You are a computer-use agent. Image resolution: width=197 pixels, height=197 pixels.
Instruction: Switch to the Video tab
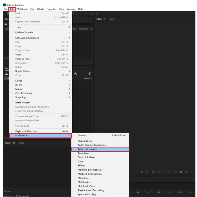[x=22, y=143]
